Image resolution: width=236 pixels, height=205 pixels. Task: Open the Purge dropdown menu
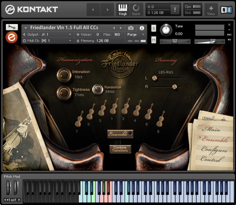tap(136, 35)
